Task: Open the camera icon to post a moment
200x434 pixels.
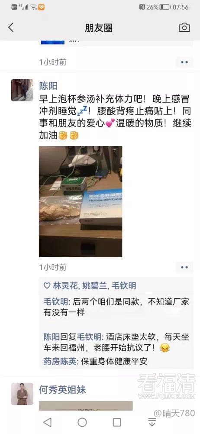Action: click(x=184, y=27)
